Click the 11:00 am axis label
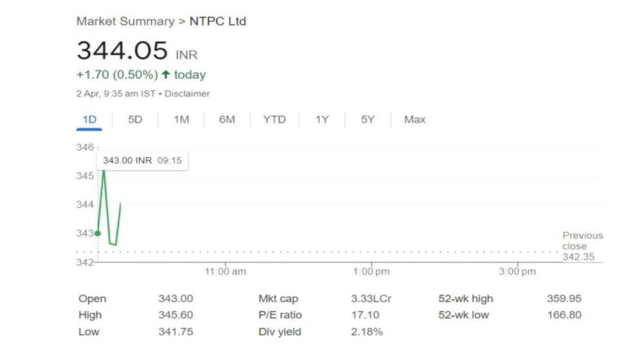The width and height of the screenshot is (624, 351). [225, 272]
